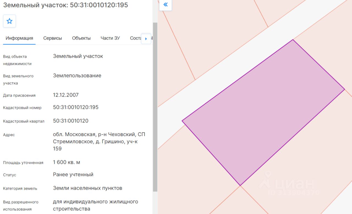Click the permitted use value для индивидуального жилищного строительства

click(95, 205)
